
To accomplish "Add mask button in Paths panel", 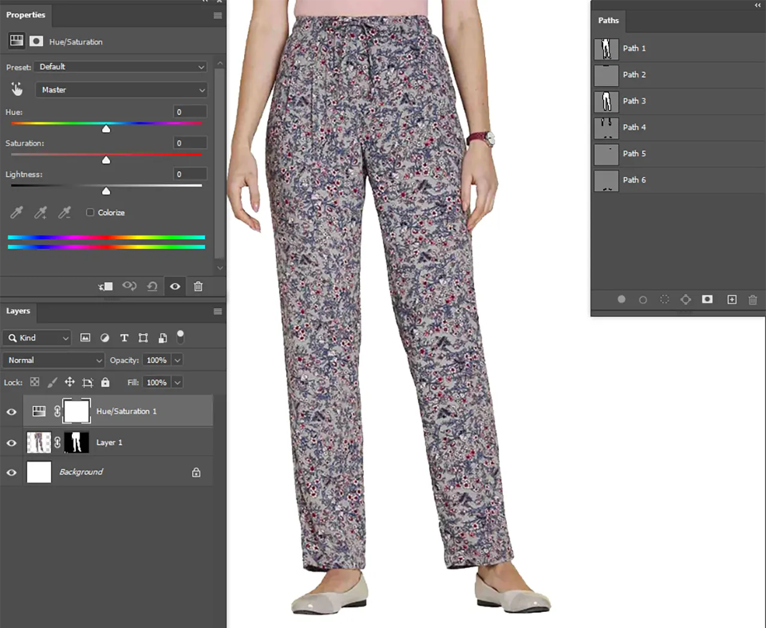I will 707,299.
